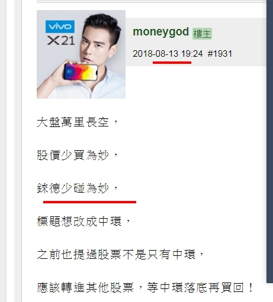Viewport: 273px width, 302px height.
Task: Click the moneygod username link
Action: tap(161, 32)
